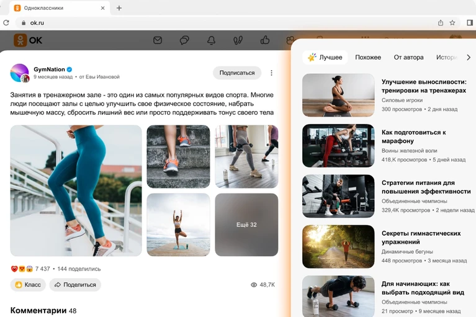The height and width of the screenshot is (317, 476).
Task: Open the guests footprints icon
Action: 238,40
